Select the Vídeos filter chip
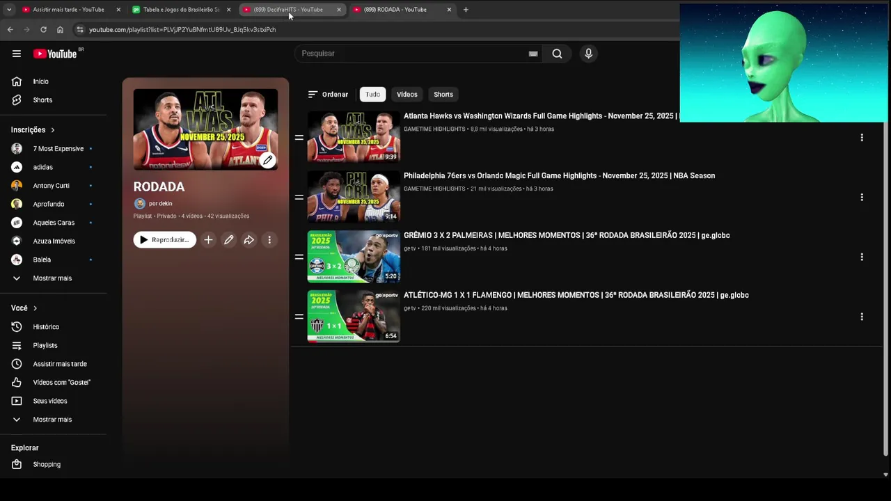 (407, 95)
